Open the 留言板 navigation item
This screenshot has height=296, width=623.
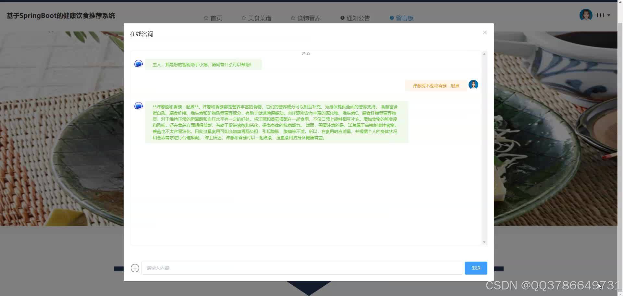402,18
